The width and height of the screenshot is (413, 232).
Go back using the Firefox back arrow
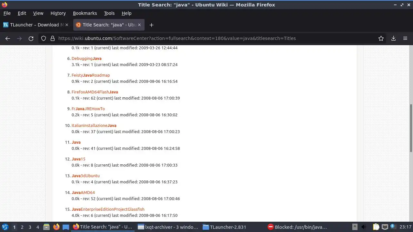(x=8, y=38)
